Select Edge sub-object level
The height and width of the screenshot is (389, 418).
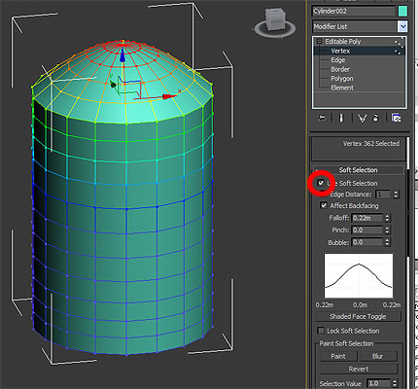point(338,60)
